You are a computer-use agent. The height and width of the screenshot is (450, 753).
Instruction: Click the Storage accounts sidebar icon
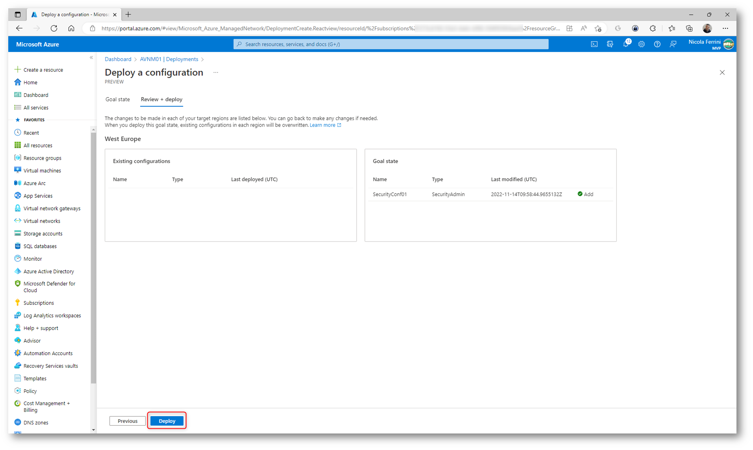tap(18, 233)
